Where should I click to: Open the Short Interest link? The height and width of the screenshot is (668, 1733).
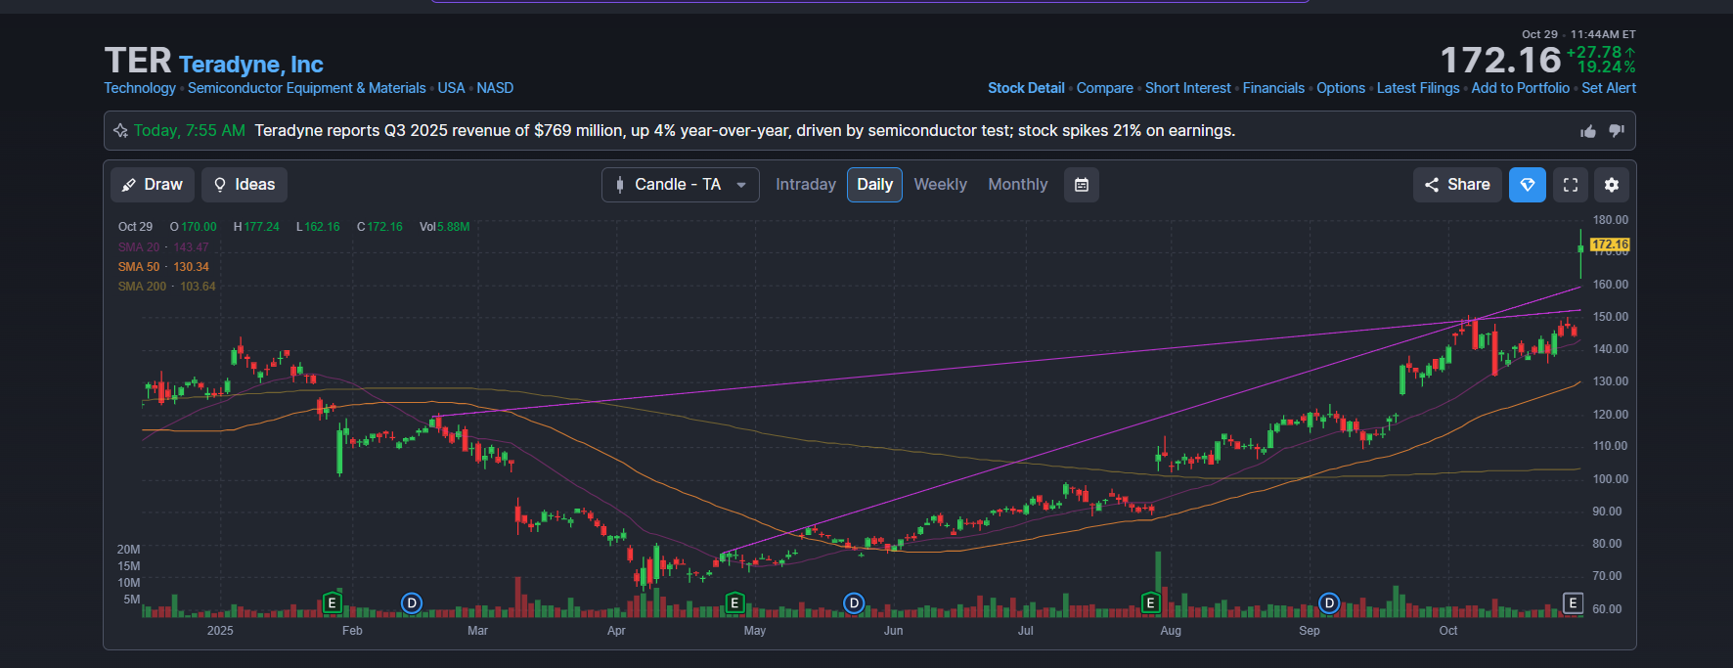point(1187,88)
